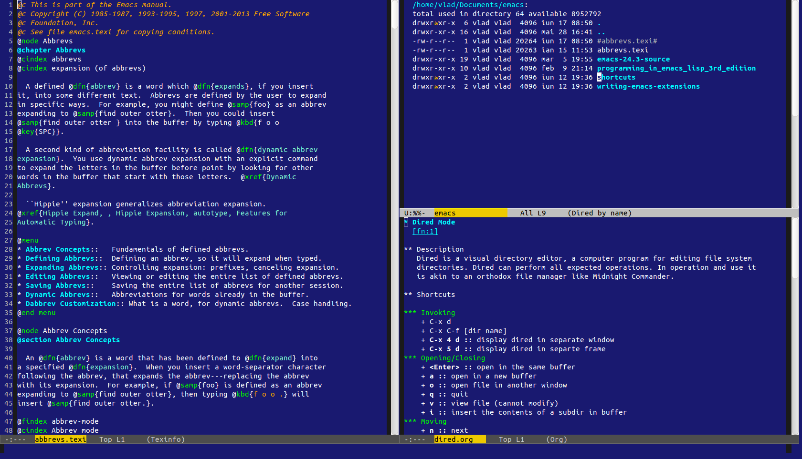The height and width of the screenshot is (459, 802).
Task: Click the 'q :: quit' list item
Action: [x=444, y=394]
